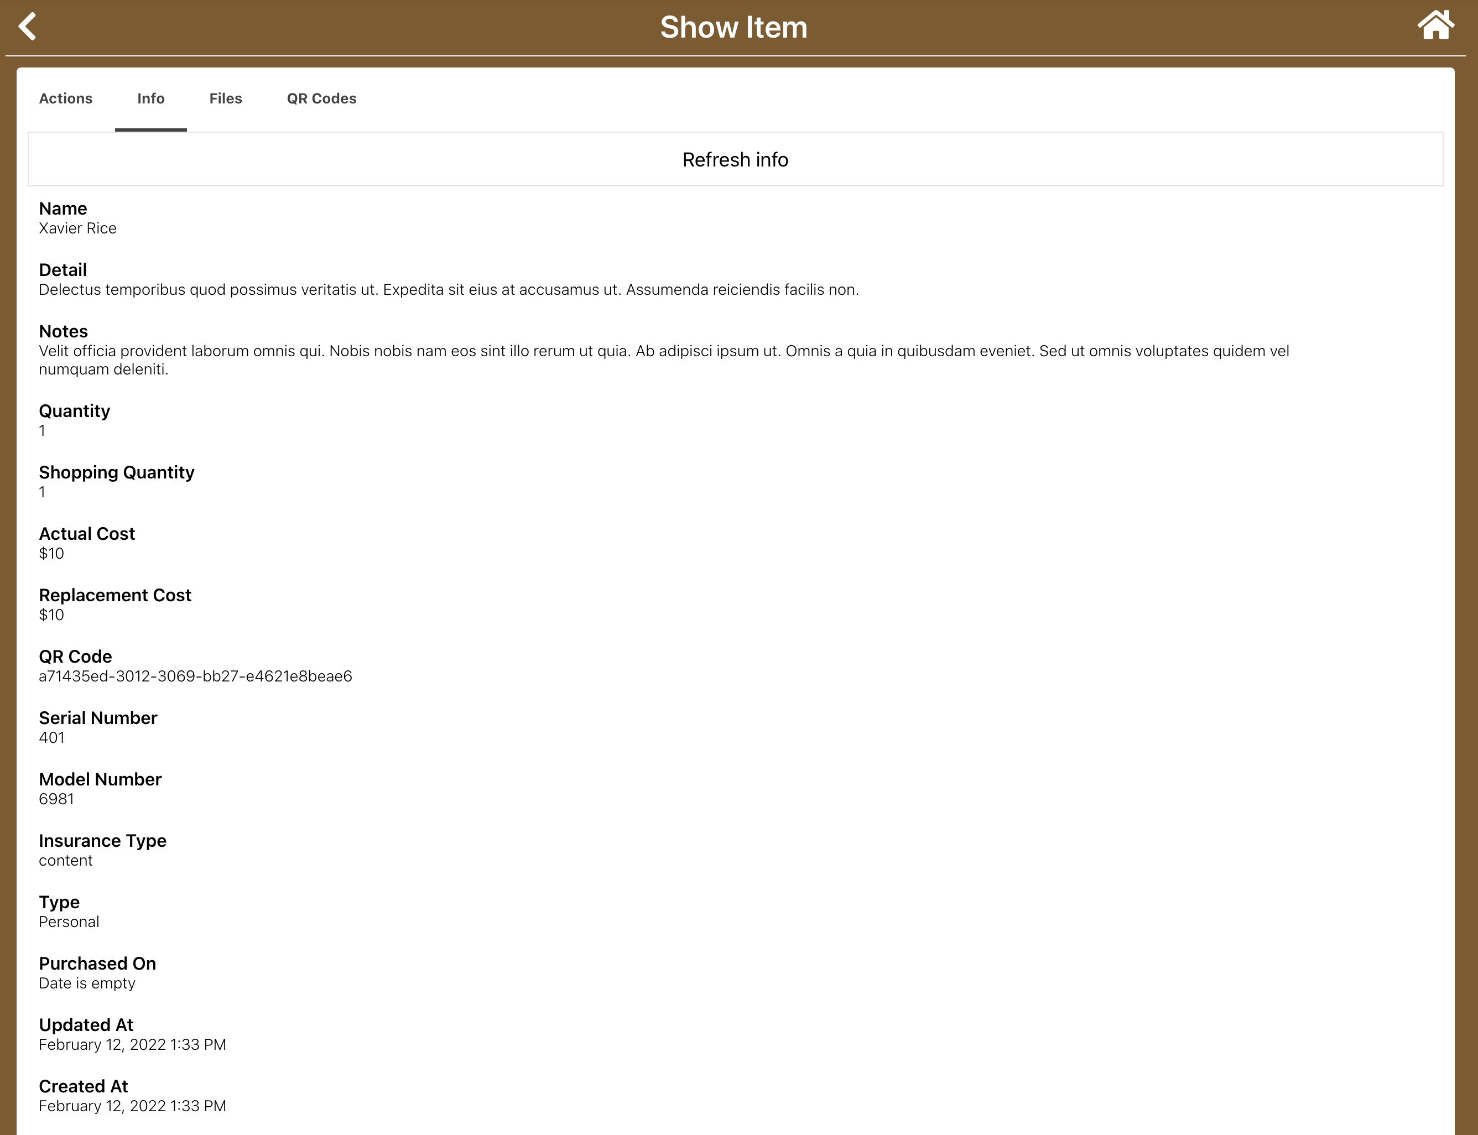Open the QR Codes tab

click(x=321, y=98)
